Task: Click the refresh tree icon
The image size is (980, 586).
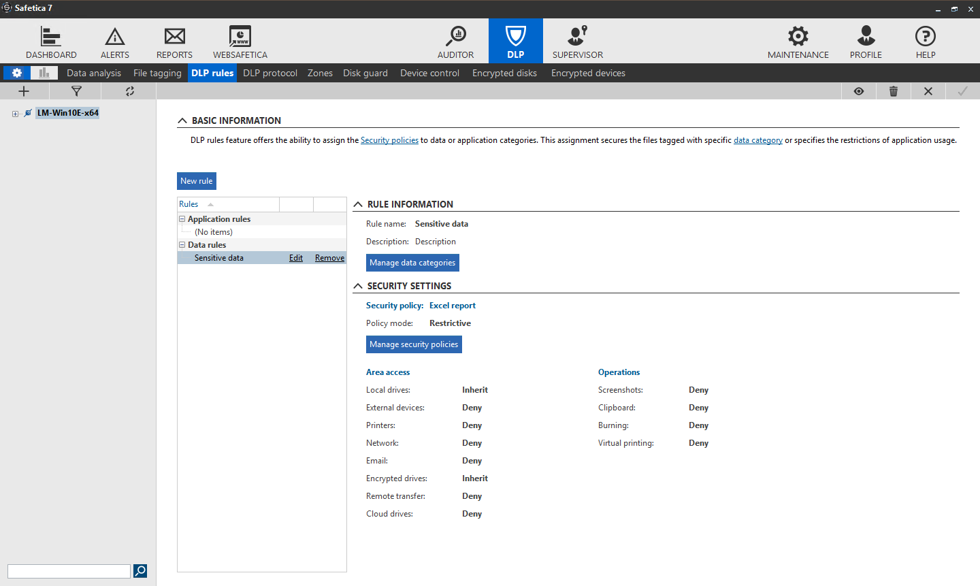Action: click(129, 91)
